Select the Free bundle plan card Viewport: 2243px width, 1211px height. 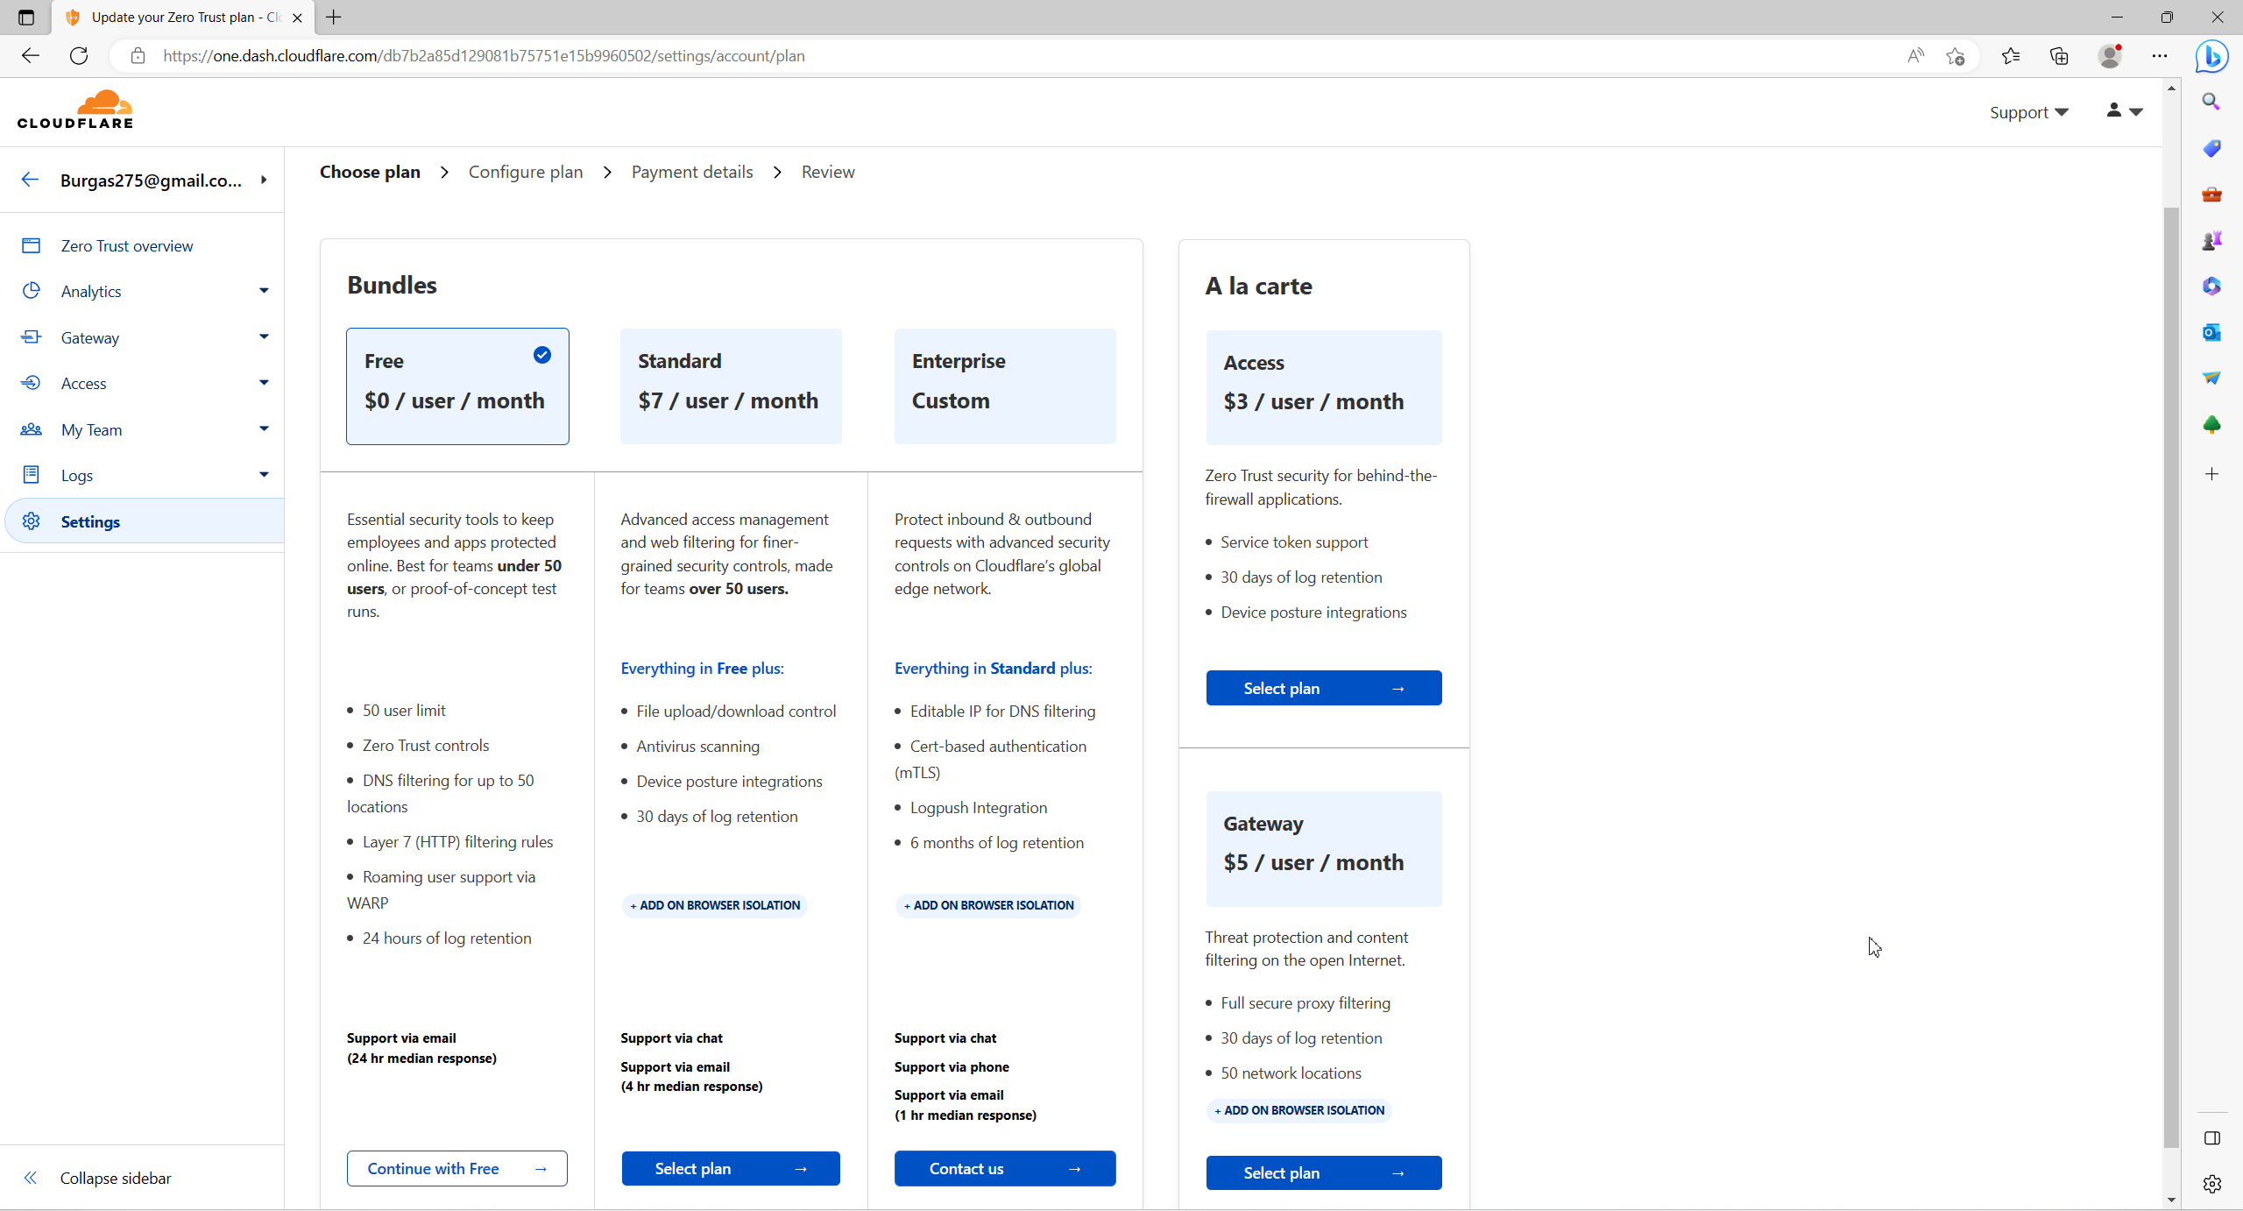(457, 386)
